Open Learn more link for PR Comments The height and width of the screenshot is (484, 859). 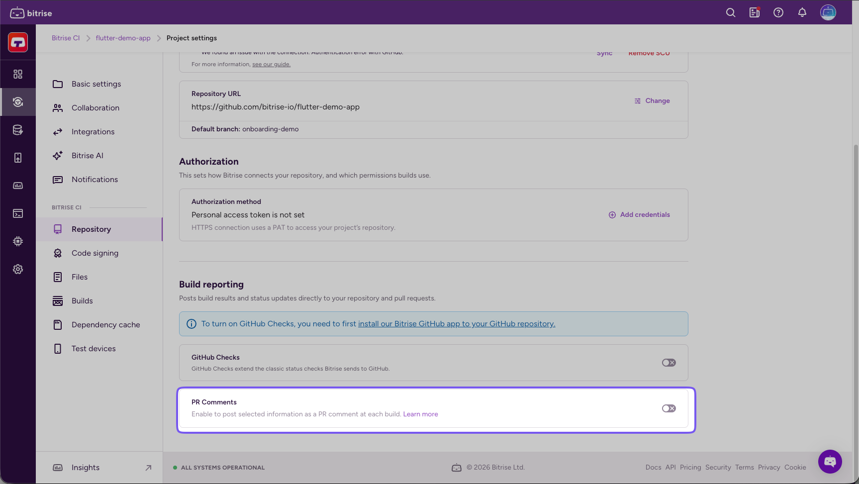click(420, 414)
